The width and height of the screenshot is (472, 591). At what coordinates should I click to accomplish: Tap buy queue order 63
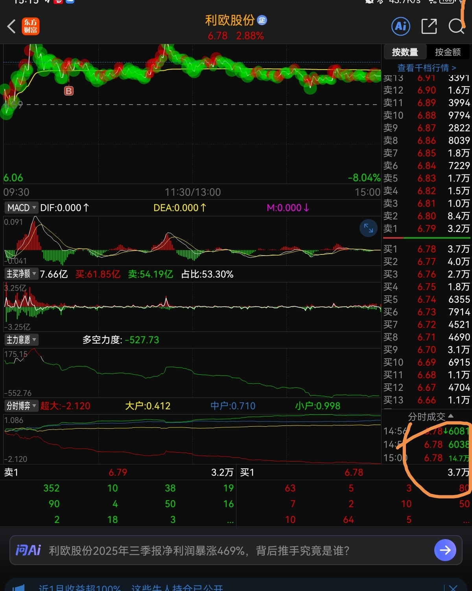pos(290,488)
